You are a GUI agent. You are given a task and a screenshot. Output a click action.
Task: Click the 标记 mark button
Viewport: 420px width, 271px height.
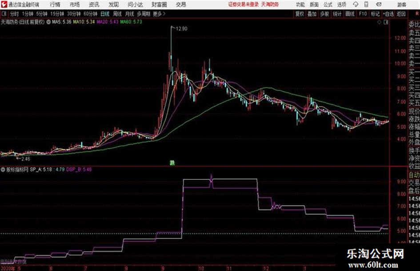pos(375,14)
